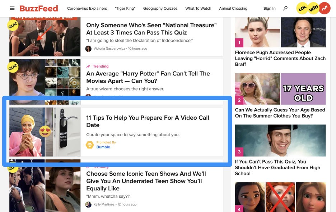The height and width of the screenshot is (212, 336).
Task: Open What To Watch nav item
Action: click(x=198, y=8)
